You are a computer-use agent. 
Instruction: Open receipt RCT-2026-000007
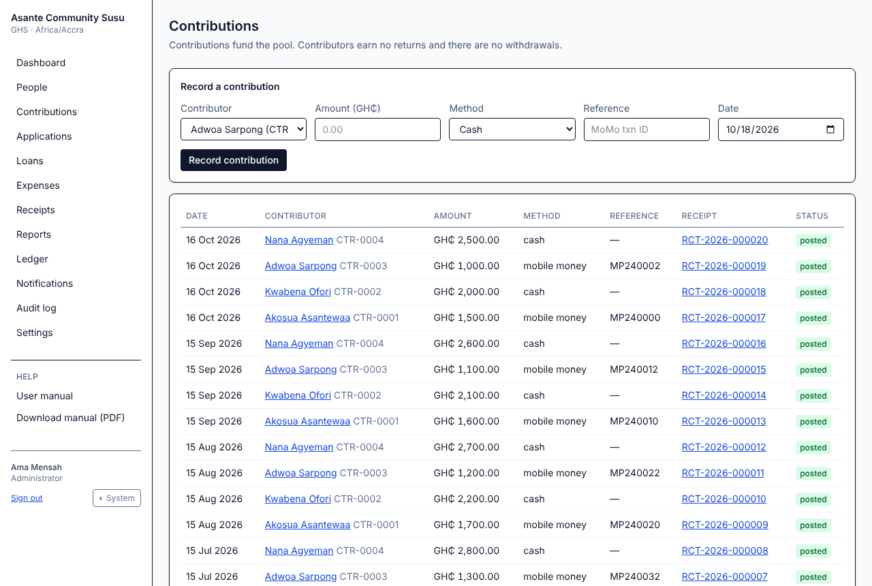tap(725, 576)
